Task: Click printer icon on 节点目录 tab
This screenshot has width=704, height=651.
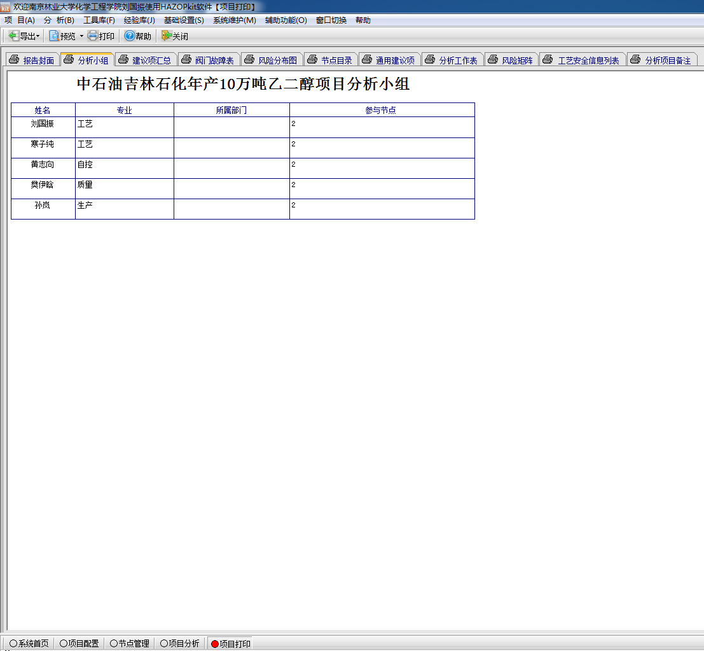Action: [x=312, y=60]
